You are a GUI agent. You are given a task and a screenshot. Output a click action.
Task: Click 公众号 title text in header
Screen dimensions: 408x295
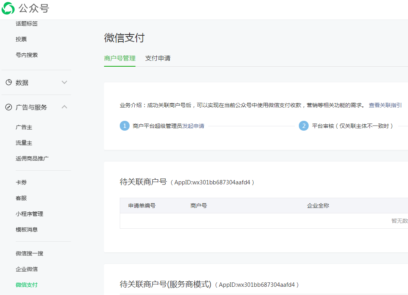tap(34, 8)
